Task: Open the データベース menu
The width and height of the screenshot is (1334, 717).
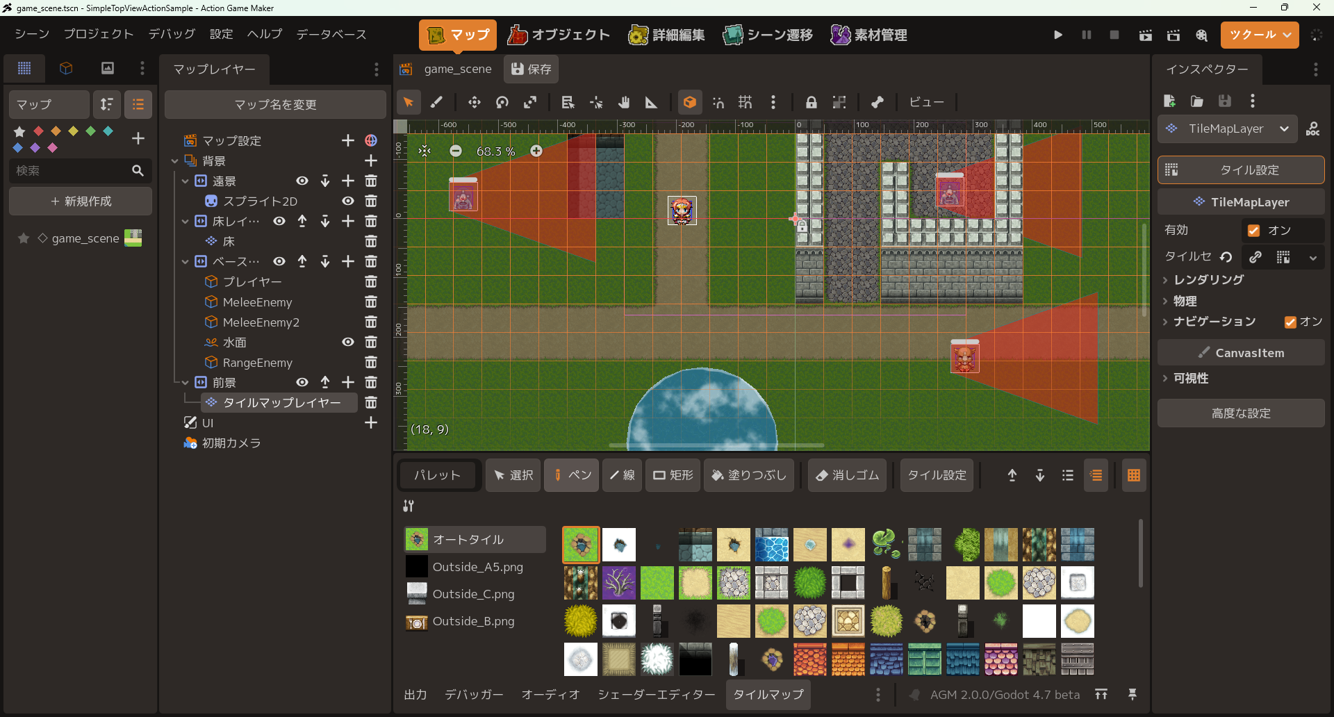Action: coord(331,34)
